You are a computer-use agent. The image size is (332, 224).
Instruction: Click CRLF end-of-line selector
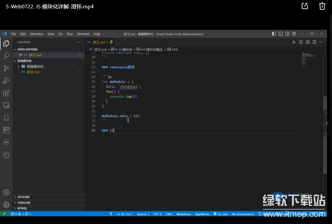(169, 214)
